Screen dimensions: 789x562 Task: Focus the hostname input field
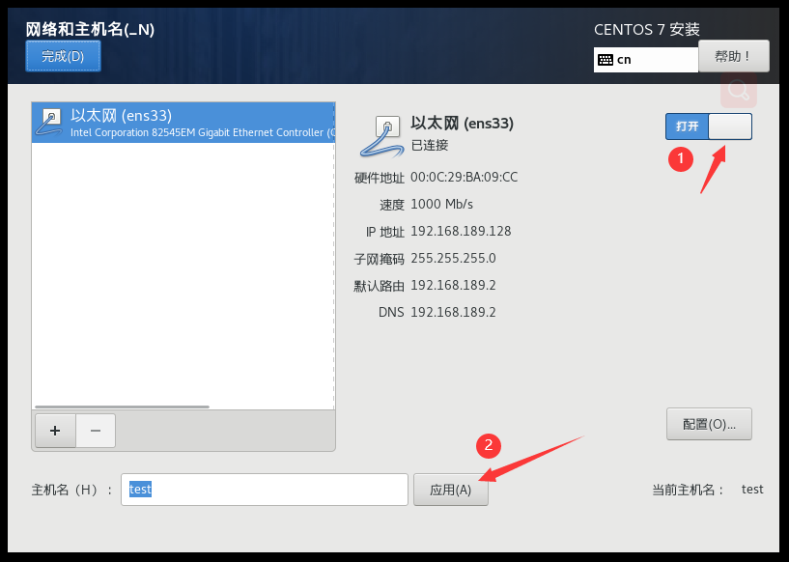pyautogui.click(x=265, y=490)
